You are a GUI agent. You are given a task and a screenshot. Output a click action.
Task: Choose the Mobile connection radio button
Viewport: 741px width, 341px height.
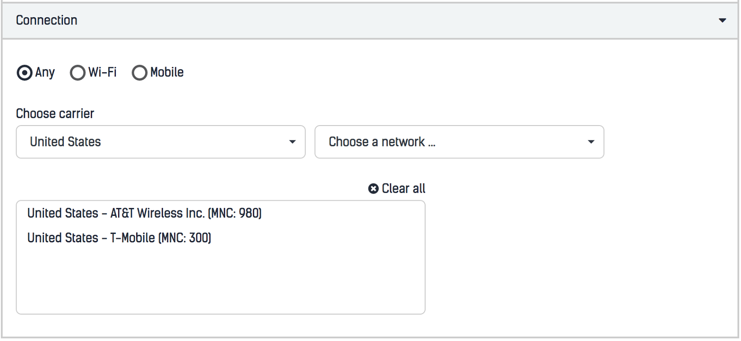click(x=139, y=73)
